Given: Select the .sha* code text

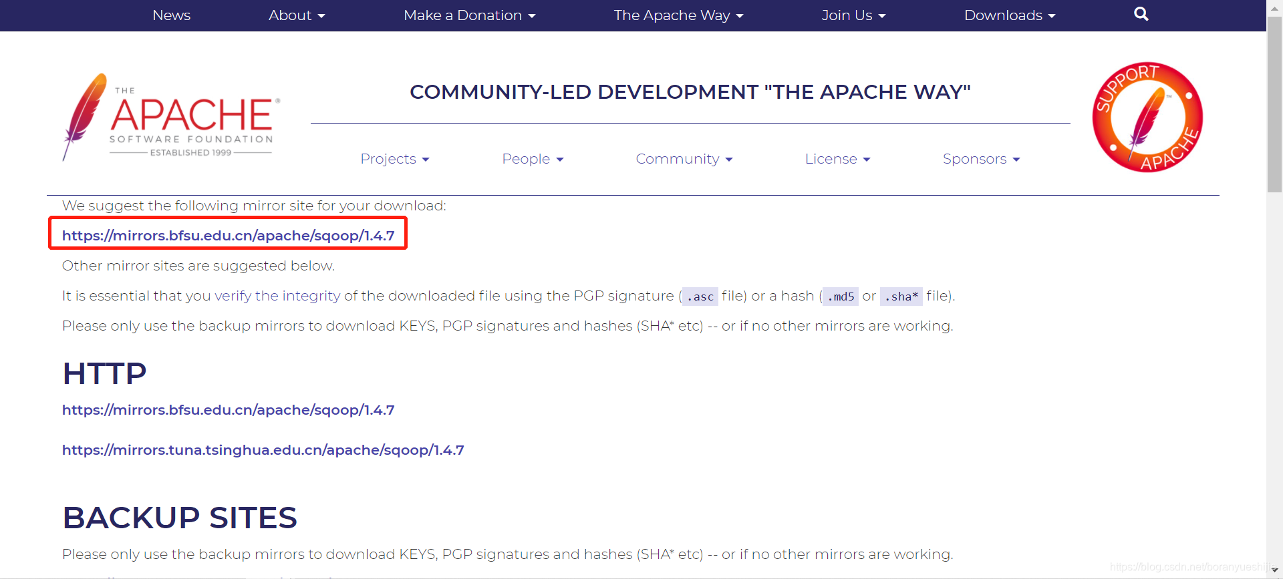Looking at the screenshot, I should click(901, 297).
